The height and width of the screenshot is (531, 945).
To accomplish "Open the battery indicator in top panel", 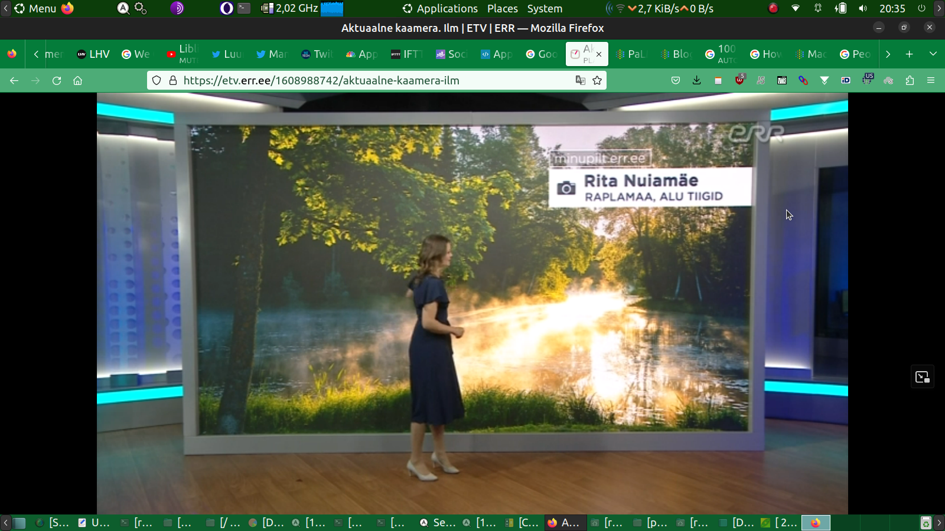I will click(840, 8).
